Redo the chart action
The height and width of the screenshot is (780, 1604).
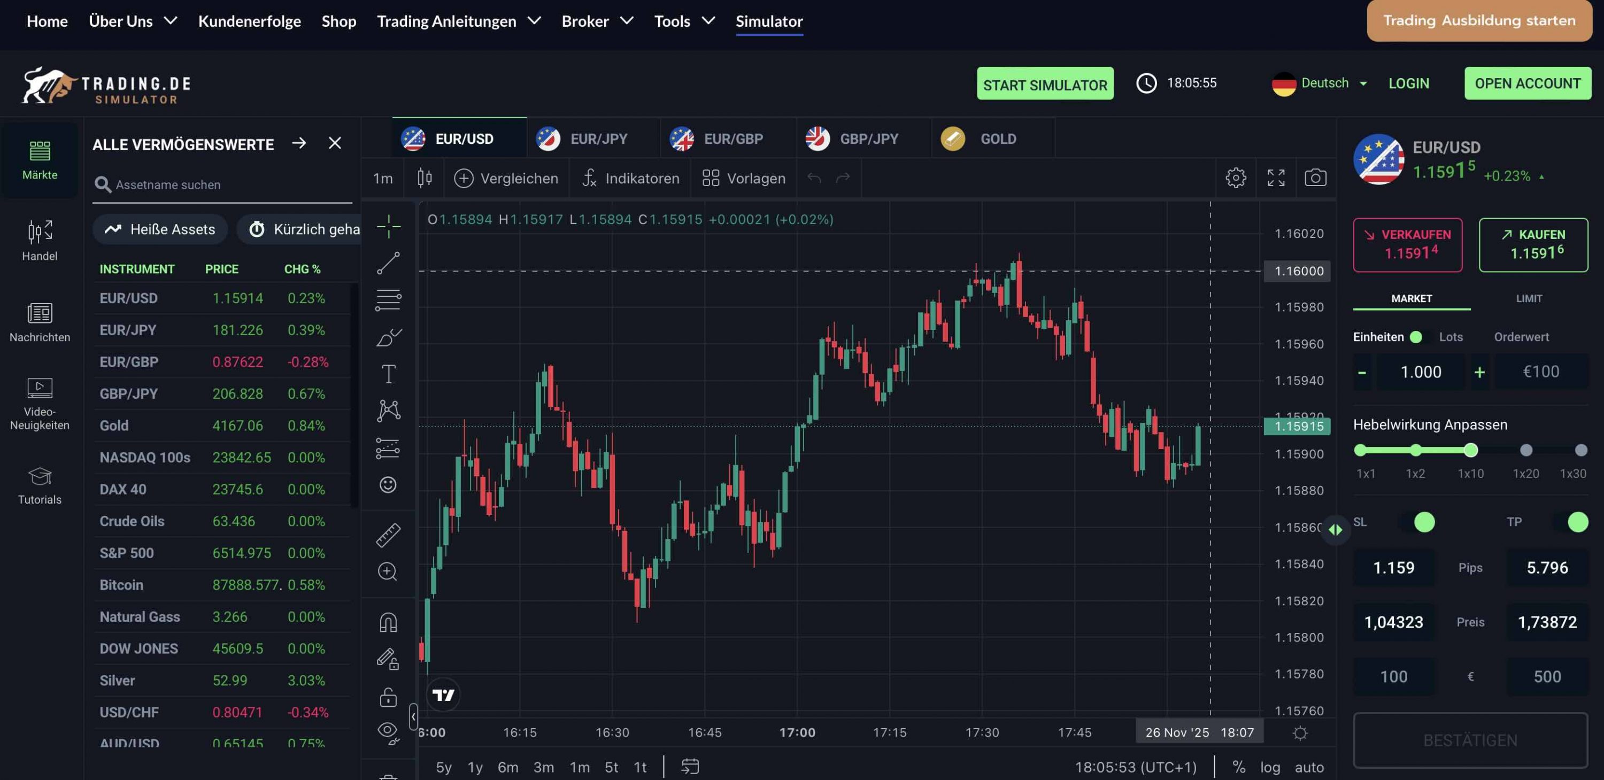tap(843, 179)
